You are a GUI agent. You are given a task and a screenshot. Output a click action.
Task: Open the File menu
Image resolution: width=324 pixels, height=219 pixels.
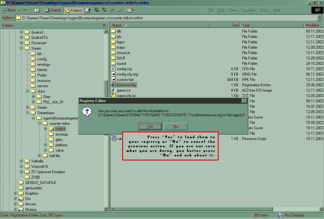pyautogui.click(x=210, y=10)
